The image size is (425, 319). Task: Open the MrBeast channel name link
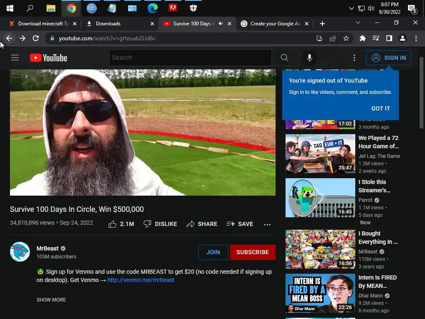click(47, 248)
